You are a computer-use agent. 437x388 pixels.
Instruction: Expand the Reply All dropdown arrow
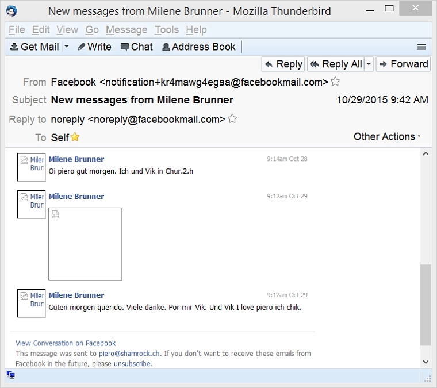click(x=369, y=64)
